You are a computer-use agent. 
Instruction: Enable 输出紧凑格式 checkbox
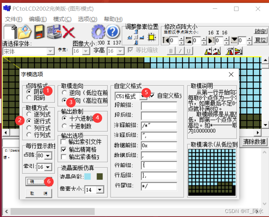(64, 157)
